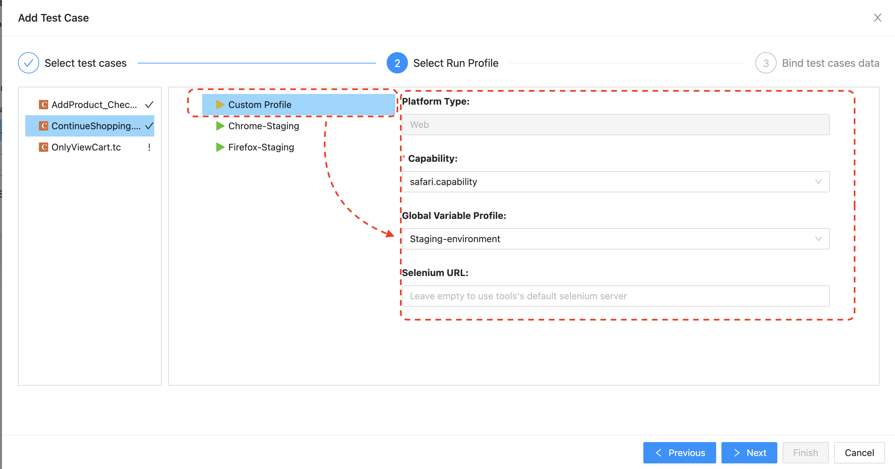This screenshot has width=895, height=469.
Task: Go to Select test cases step
Action: click(85, 63)
